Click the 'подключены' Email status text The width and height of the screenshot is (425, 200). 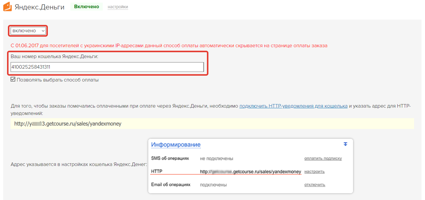tap(213, 185)
